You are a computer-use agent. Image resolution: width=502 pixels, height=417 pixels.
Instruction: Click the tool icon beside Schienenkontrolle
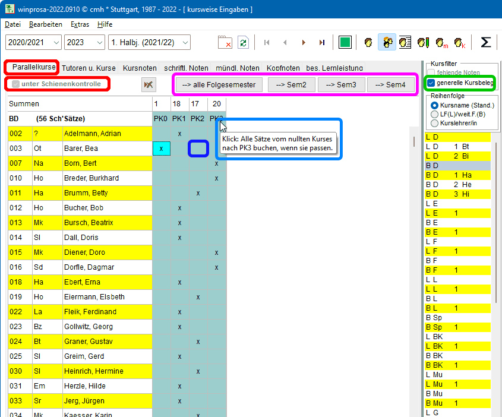click(x=149, y=84)
